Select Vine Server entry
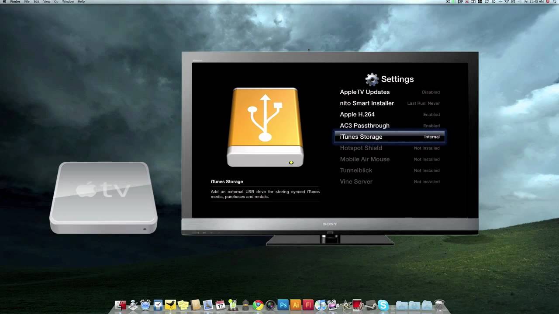The width and height of the screenshot is (559, 314). click(390, 181)
